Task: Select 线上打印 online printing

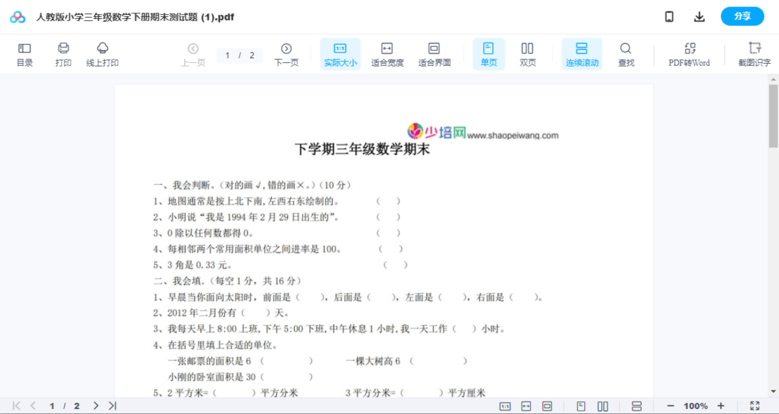Action: [x=103, y=54]
